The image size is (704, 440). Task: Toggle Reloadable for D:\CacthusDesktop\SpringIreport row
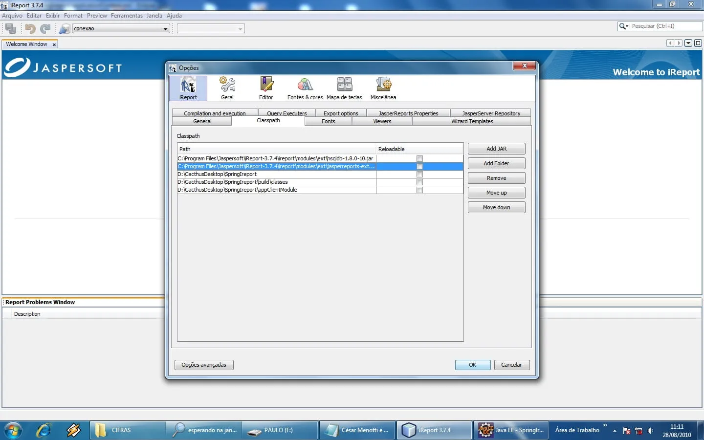419,174
